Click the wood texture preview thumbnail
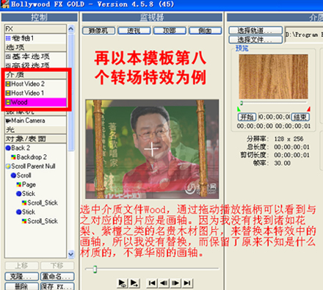Image resolution: width=323 pixels, height=290 pixels. [x=273, y=76]
